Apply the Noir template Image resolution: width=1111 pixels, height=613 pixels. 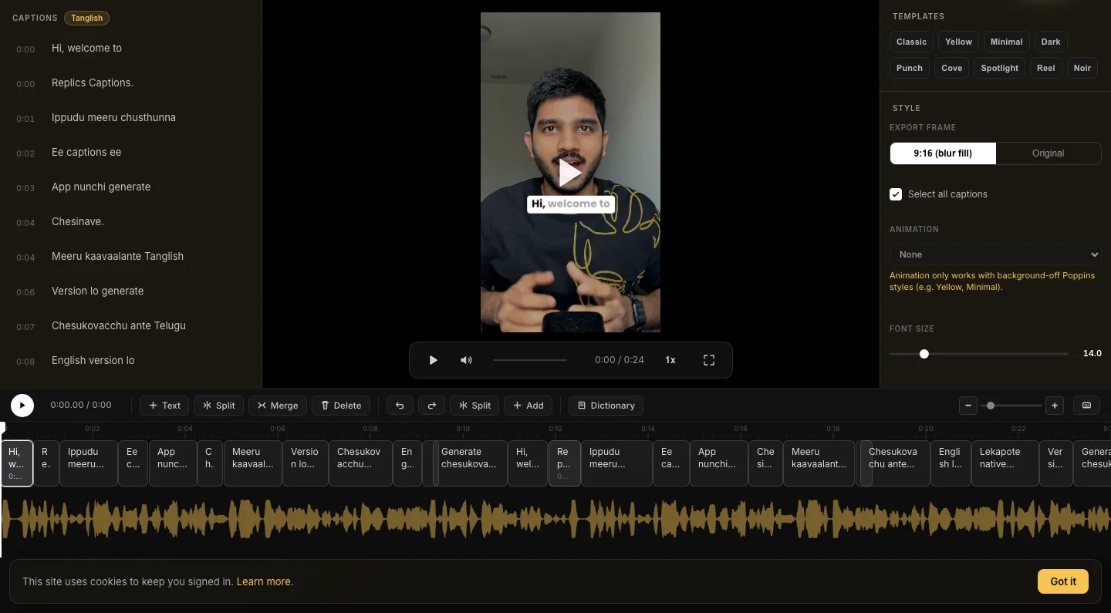coord(1082,68)
